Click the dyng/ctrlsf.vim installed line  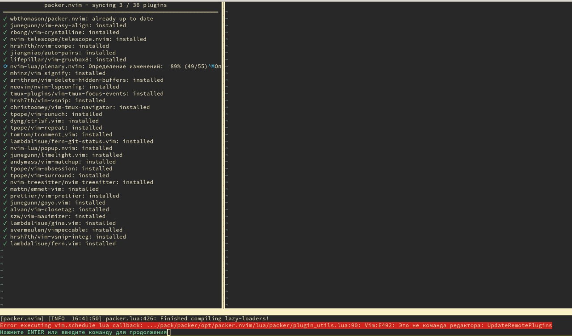[51, 121]
